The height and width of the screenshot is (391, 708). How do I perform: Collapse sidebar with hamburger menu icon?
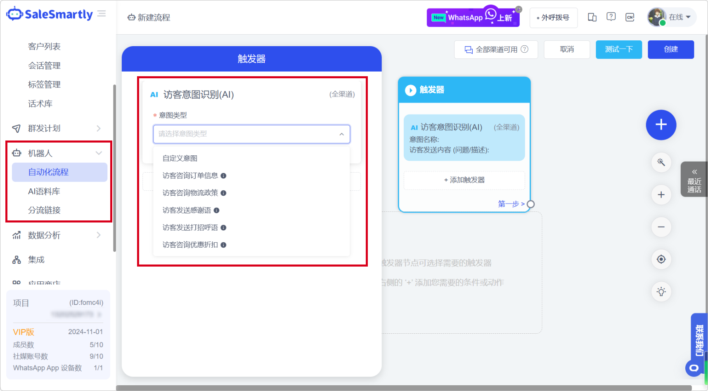click(102, 14)
